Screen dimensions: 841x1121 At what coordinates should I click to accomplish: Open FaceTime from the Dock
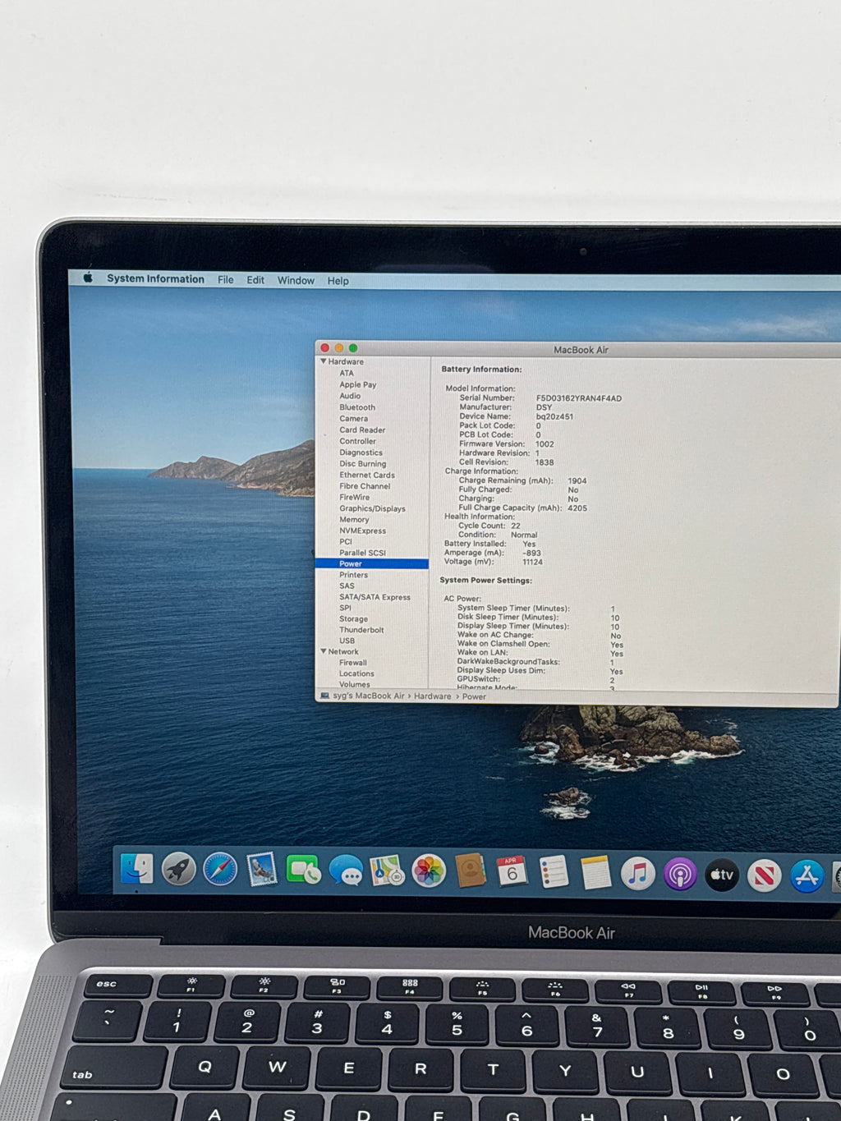[303, 870]
